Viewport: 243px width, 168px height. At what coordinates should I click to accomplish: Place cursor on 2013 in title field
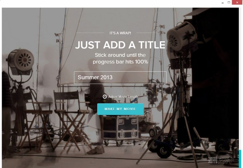(106, 78)
